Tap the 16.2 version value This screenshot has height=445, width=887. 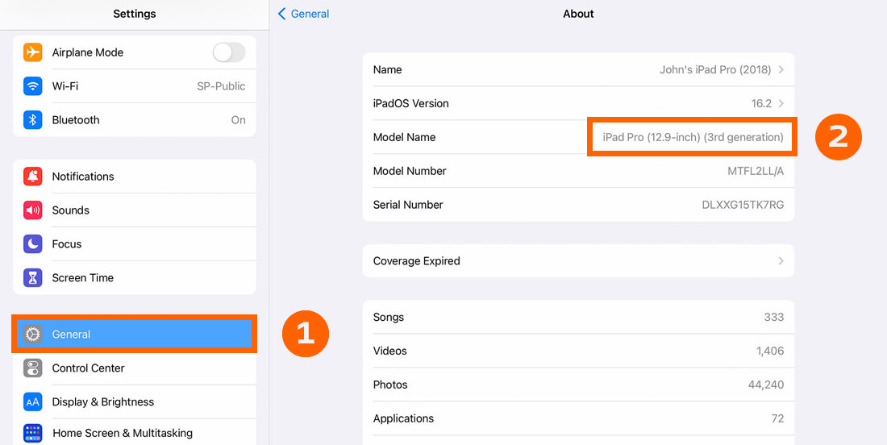(761, 103)
